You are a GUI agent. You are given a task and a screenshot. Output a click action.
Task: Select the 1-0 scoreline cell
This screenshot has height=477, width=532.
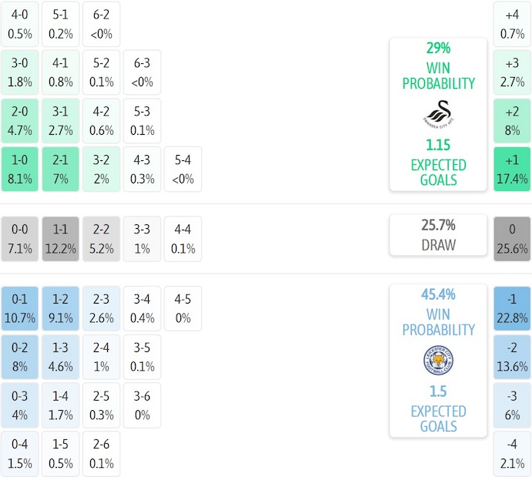(20, 170)
